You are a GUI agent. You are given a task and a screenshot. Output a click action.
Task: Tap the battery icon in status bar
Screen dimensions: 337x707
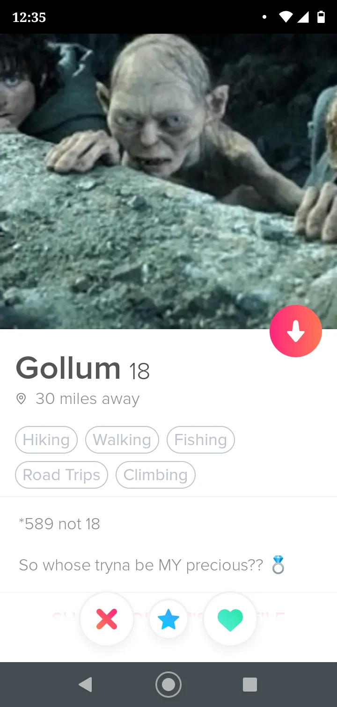click(321, 17)
